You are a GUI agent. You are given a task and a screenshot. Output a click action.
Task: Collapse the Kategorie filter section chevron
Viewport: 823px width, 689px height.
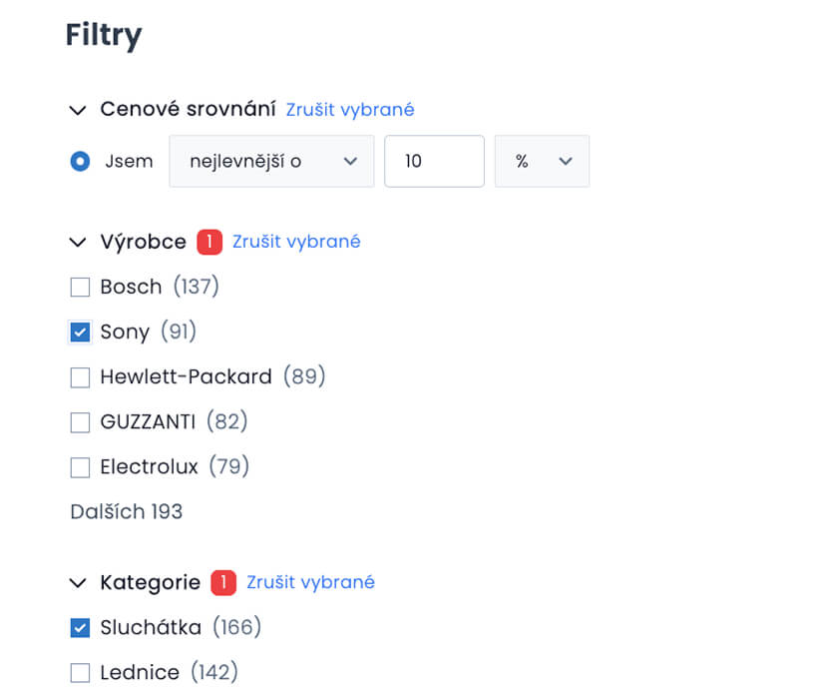(x=79, y=583)
